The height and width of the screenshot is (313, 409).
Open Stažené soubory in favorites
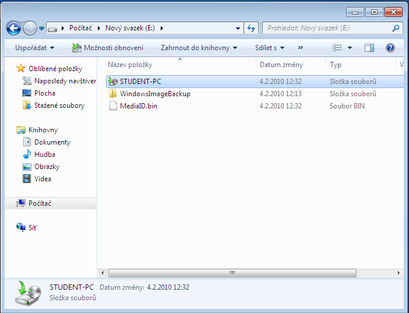tap(59, 105)
